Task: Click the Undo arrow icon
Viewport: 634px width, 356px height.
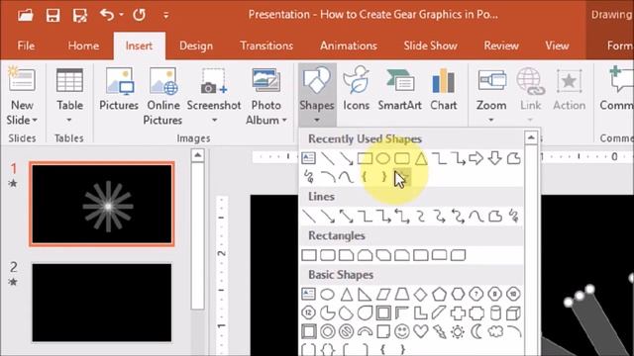Action: tap(107, 15)
